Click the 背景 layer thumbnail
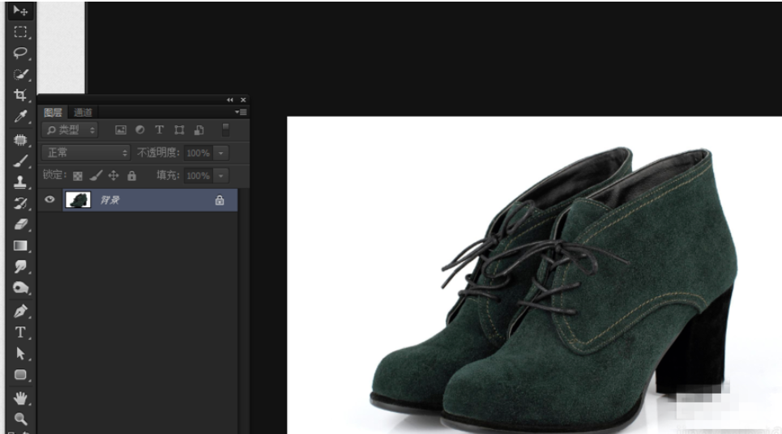This screenshot has height=434, width=782. (x=78, y=200)
